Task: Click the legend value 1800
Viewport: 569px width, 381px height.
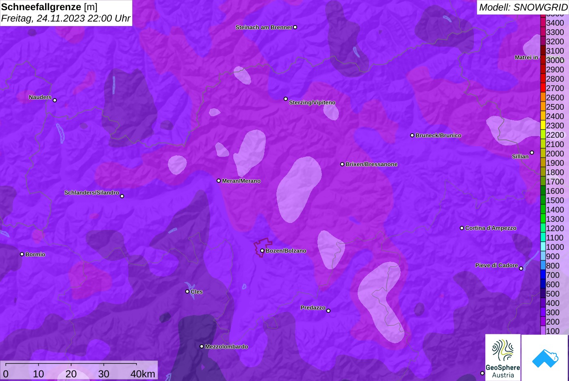Action: pyautogui.click(x=555, y=172)
